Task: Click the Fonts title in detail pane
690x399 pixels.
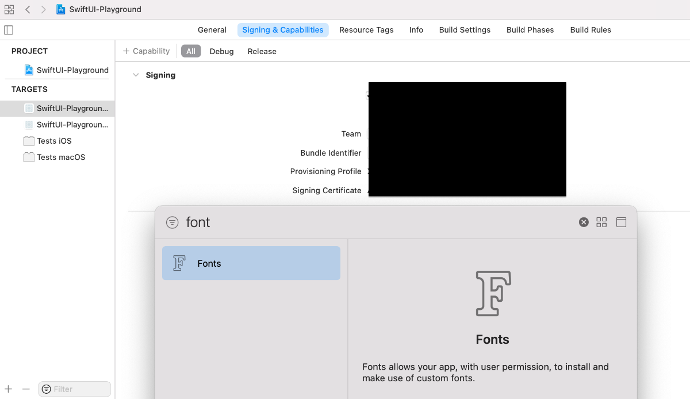Action: (493, 339)
